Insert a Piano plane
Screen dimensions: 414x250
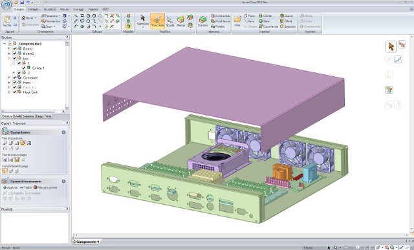point(250,16)
